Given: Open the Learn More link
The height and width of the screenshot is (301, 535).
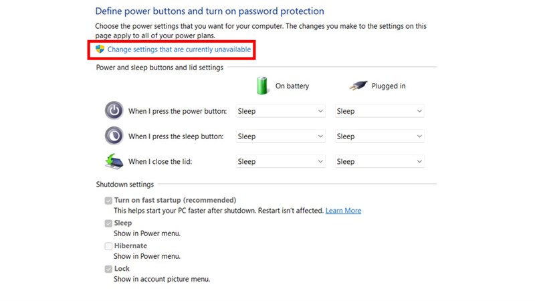Looking at the screenshot, I should coord(343,211).
